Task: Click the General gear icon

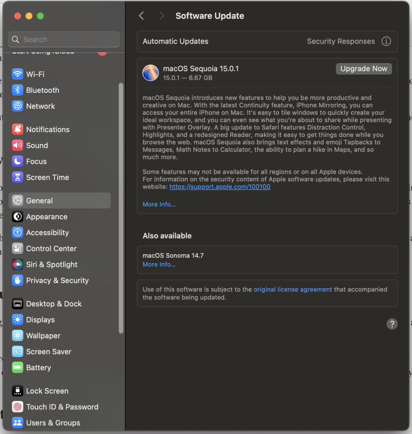Action: [x=17, y=200]
